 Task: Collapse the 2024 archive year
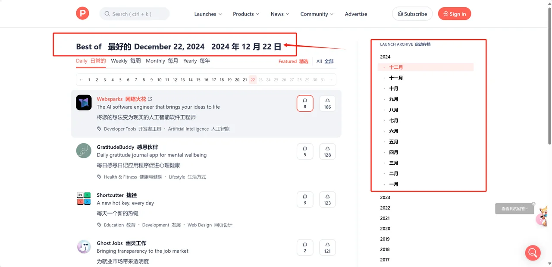[385, 57]
